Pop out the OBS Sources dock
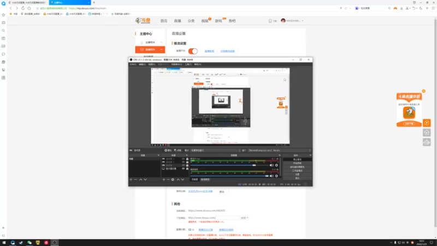Image resolution: width=437 pixels, height=246 pixels. click(187, 155)
